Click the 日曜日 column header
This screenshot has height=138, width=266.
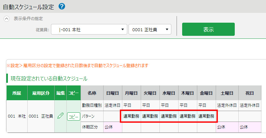pyautogui.click(x=112, y=93)
